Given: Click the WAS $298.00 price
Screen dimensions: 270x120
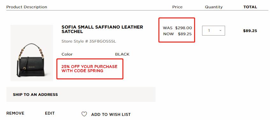Looking at the screenshot, I should pos(177,28).
